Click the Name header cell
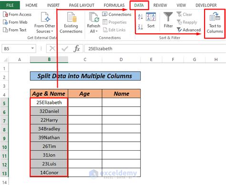This screenshot has width=226, height=185. [121, 93]
